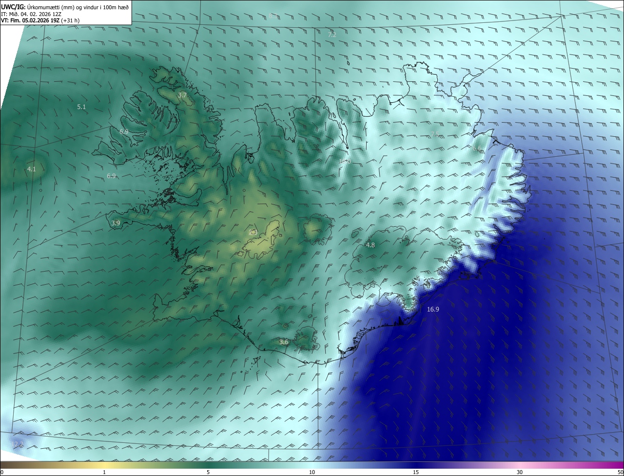
Task: Select the 3.7 value label on the map
Action: pos(182,95)
